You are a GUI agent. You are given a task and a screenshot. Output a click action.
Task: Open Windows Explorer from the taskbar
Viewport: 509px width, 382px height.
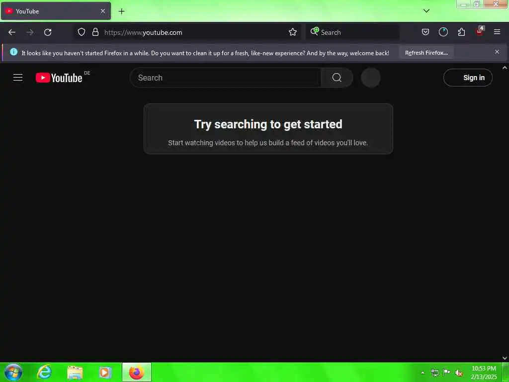point(75,373)
